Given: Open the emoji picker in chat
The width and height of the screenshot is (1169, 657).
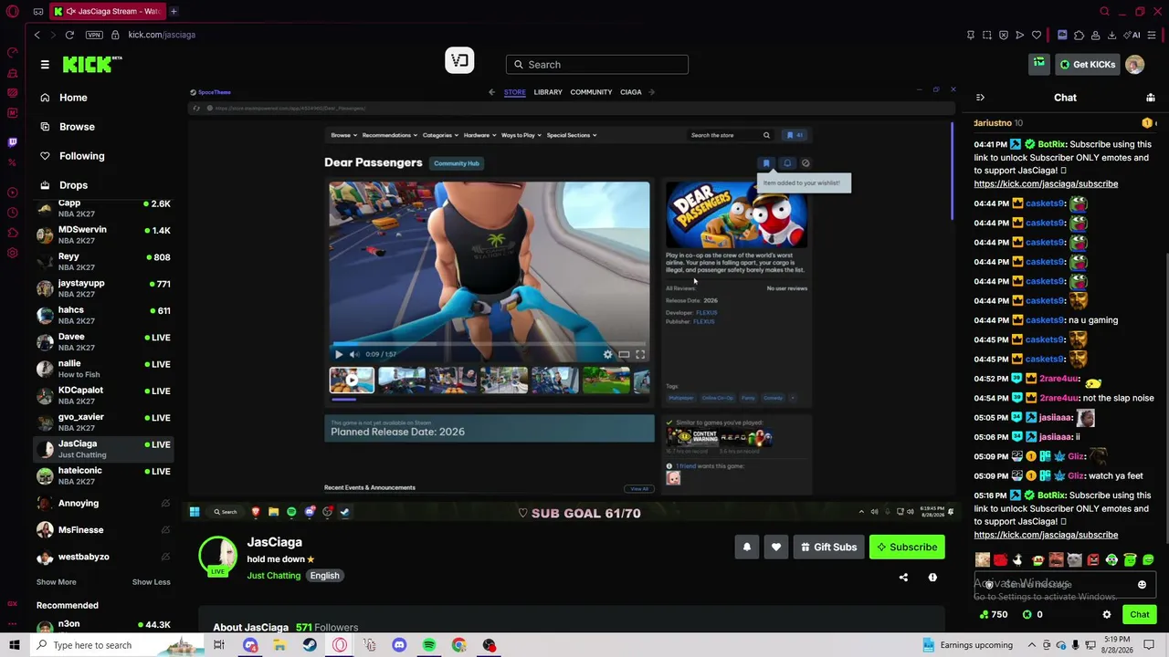Looking at the screenshot, I should click(x=1142, y=585).
